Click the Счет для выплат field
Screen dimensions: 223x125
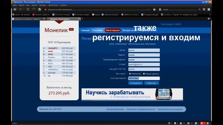(144, 78)
